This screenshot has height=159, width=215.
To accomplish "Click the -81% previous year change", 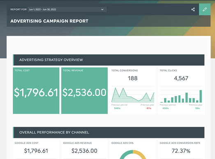I will (x=148, y=108).
